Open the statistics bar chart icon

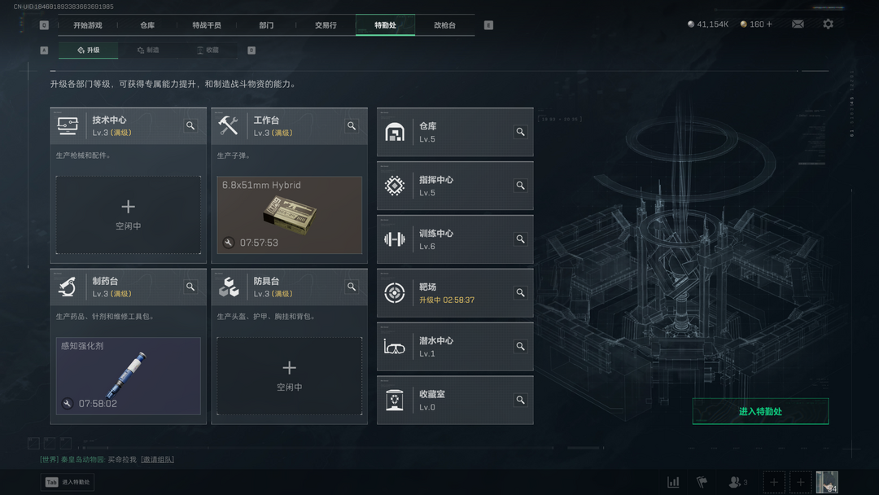pyautogui.click(x=673, y=482)
